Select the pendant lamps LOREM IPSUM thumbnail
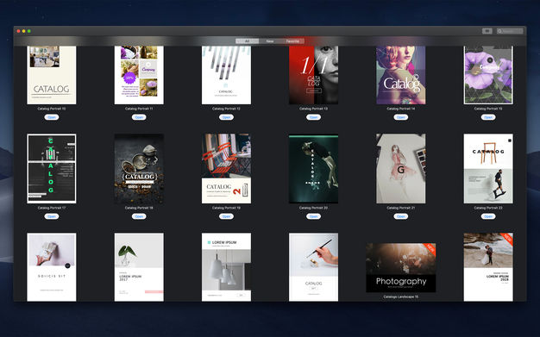The image size is (540, 337). 226,267
